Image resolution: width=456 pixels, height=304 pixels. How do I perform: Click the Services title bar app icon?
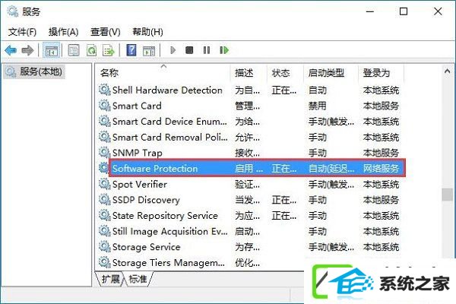pos(12,11)
